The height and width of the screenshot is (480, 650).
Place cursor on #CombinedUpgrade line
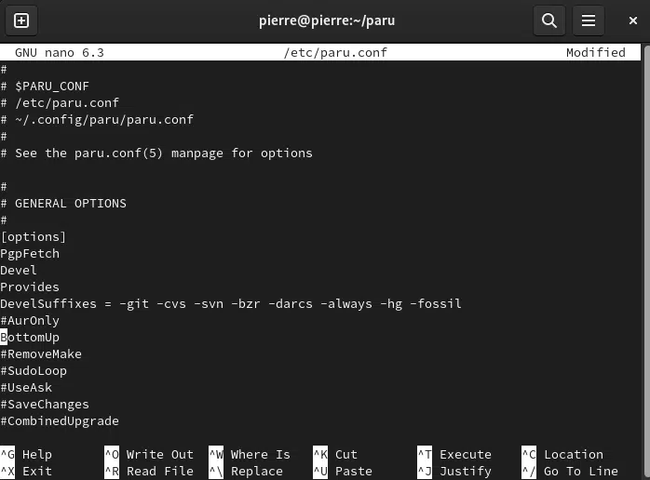tap(60, 420)
